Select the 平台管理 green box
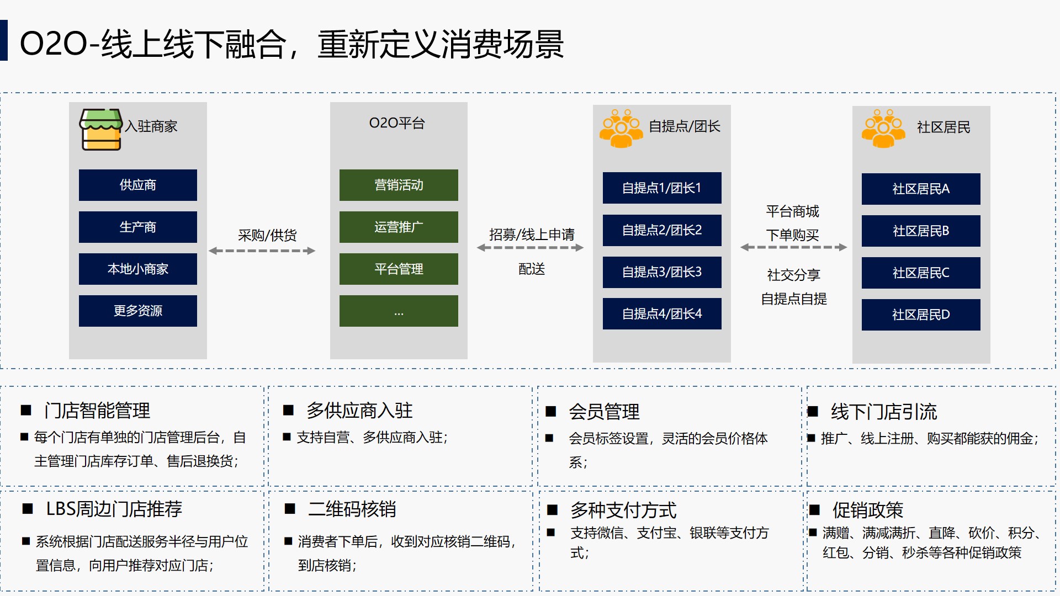Screen dimensions: 1060x596 pyautogui.click(x=399, y=269)
